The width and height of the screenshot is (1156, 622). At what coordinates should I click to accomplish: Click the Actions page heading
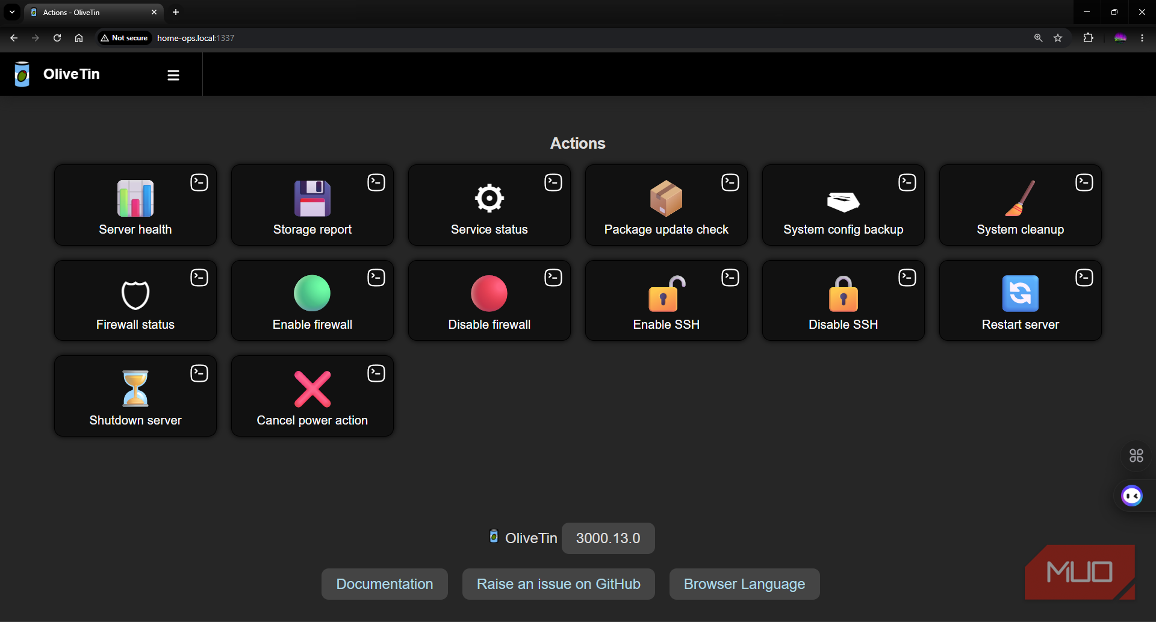[x=578, y=143]
